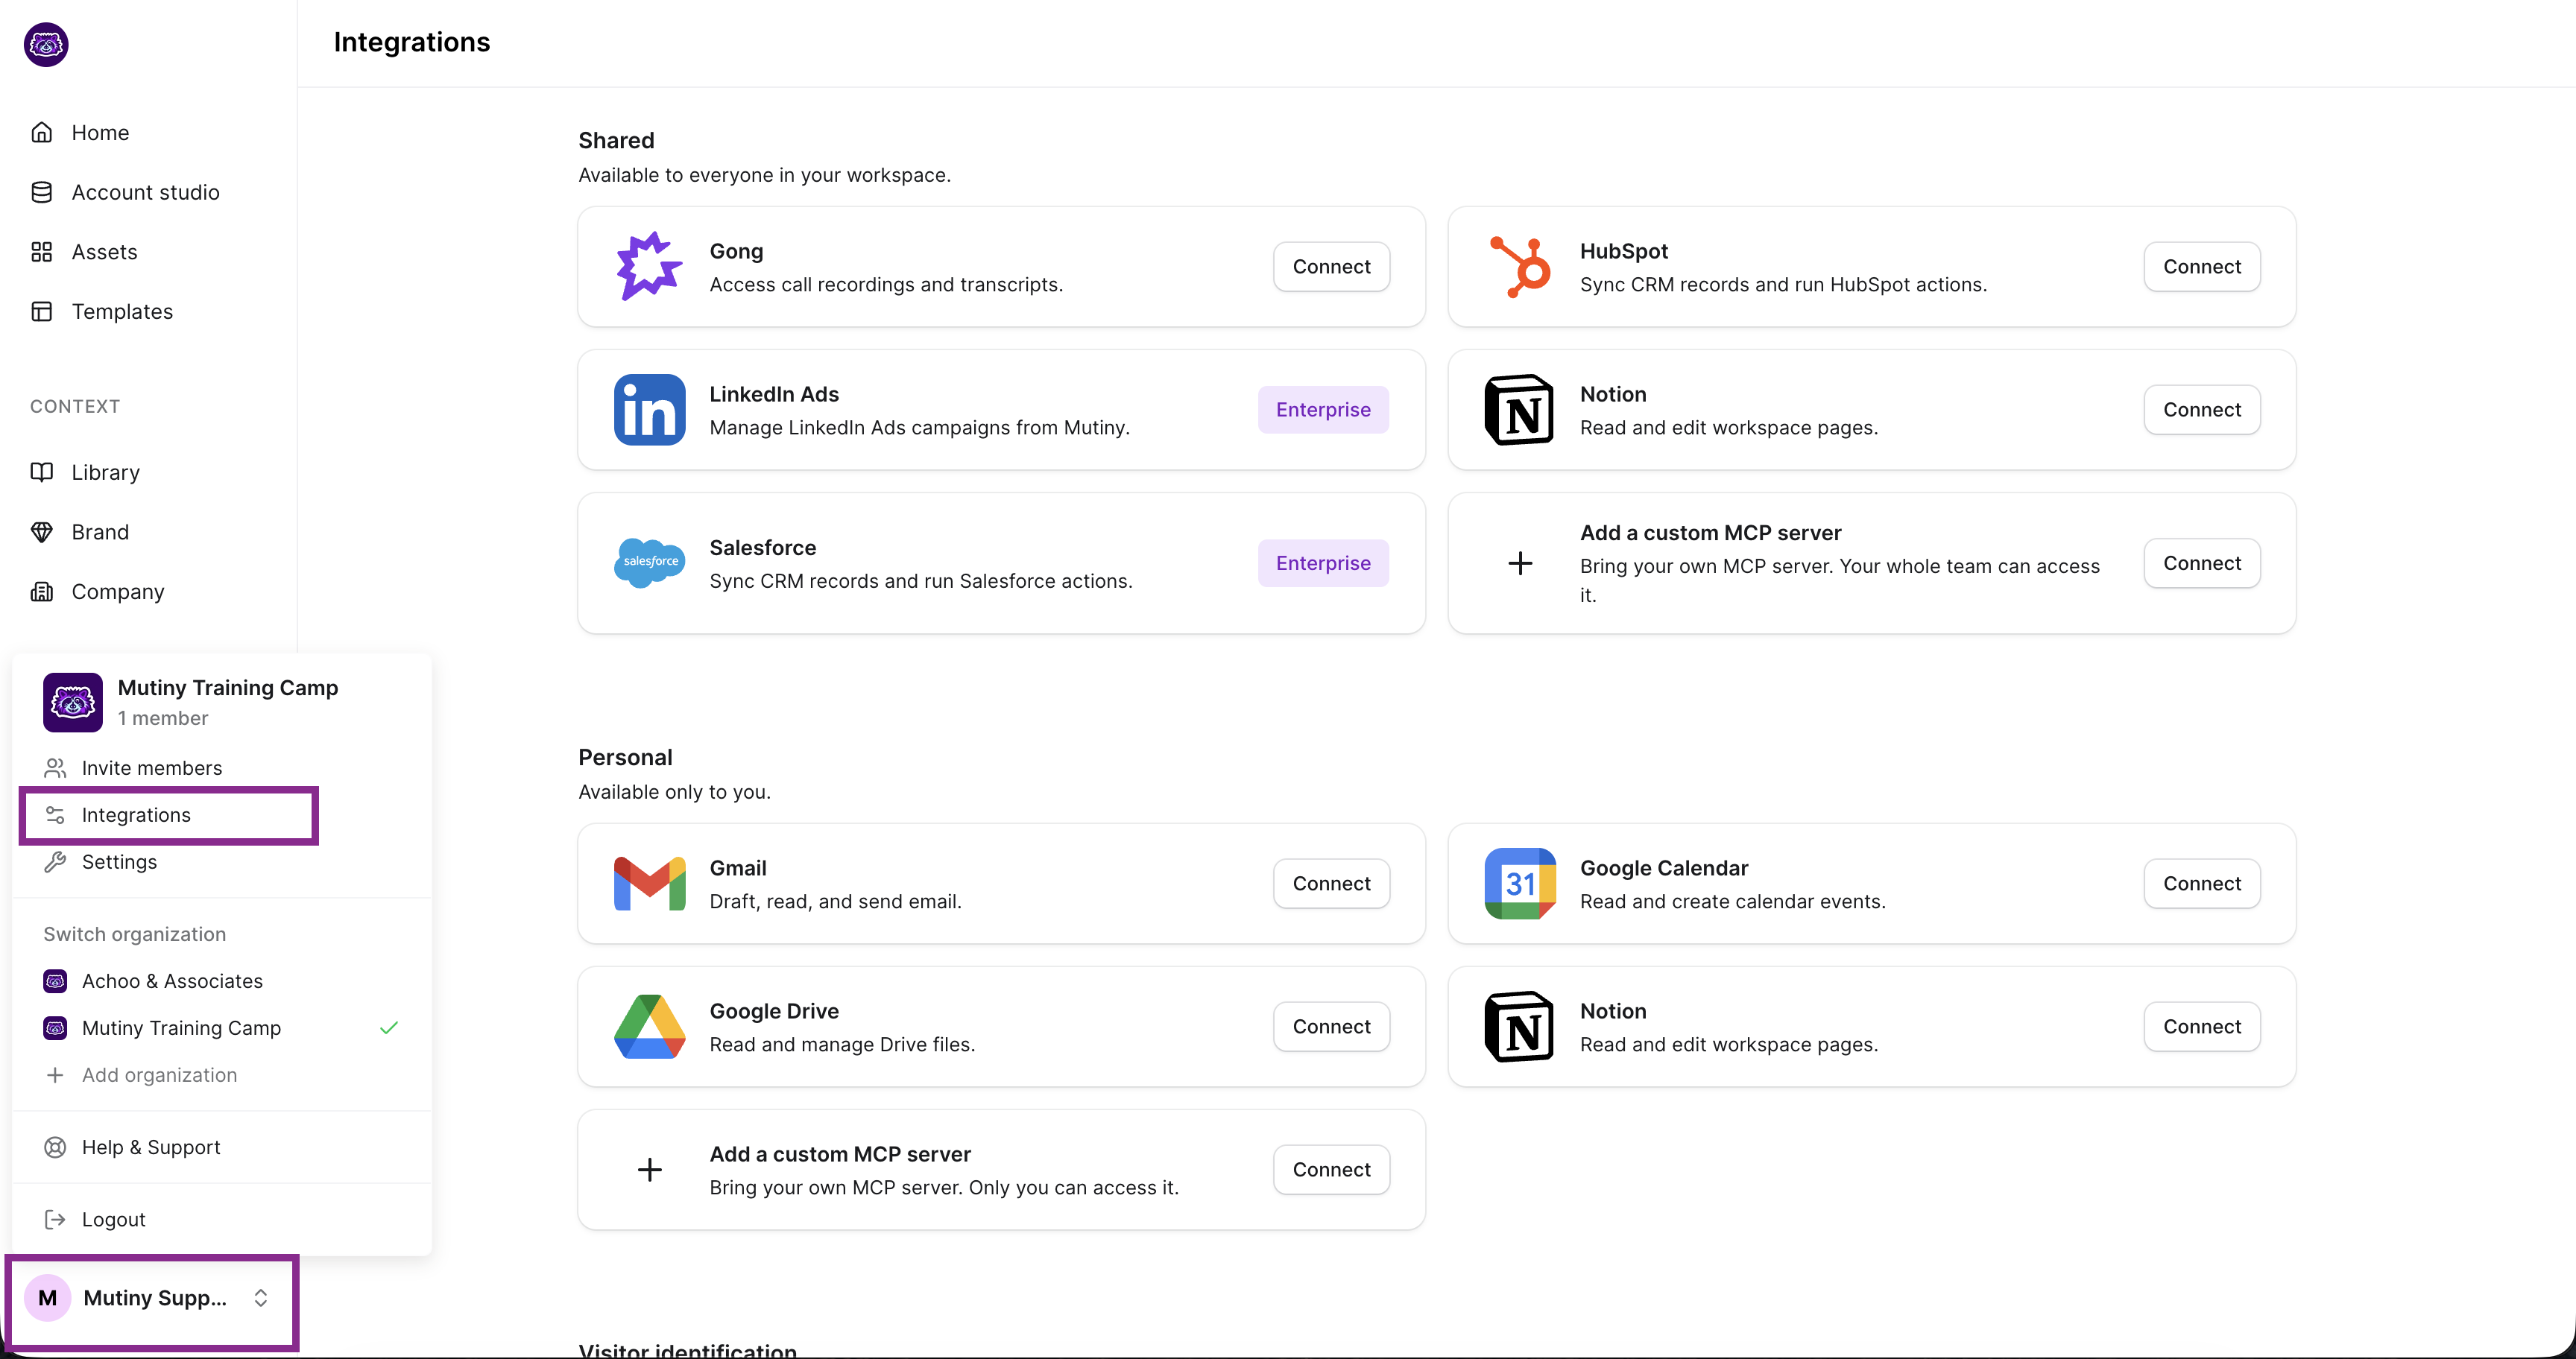Connect the personal custom MCP server
Image resolution: width=2576 pixels, height=1359 pixels.
(x=1331, y=1170)
